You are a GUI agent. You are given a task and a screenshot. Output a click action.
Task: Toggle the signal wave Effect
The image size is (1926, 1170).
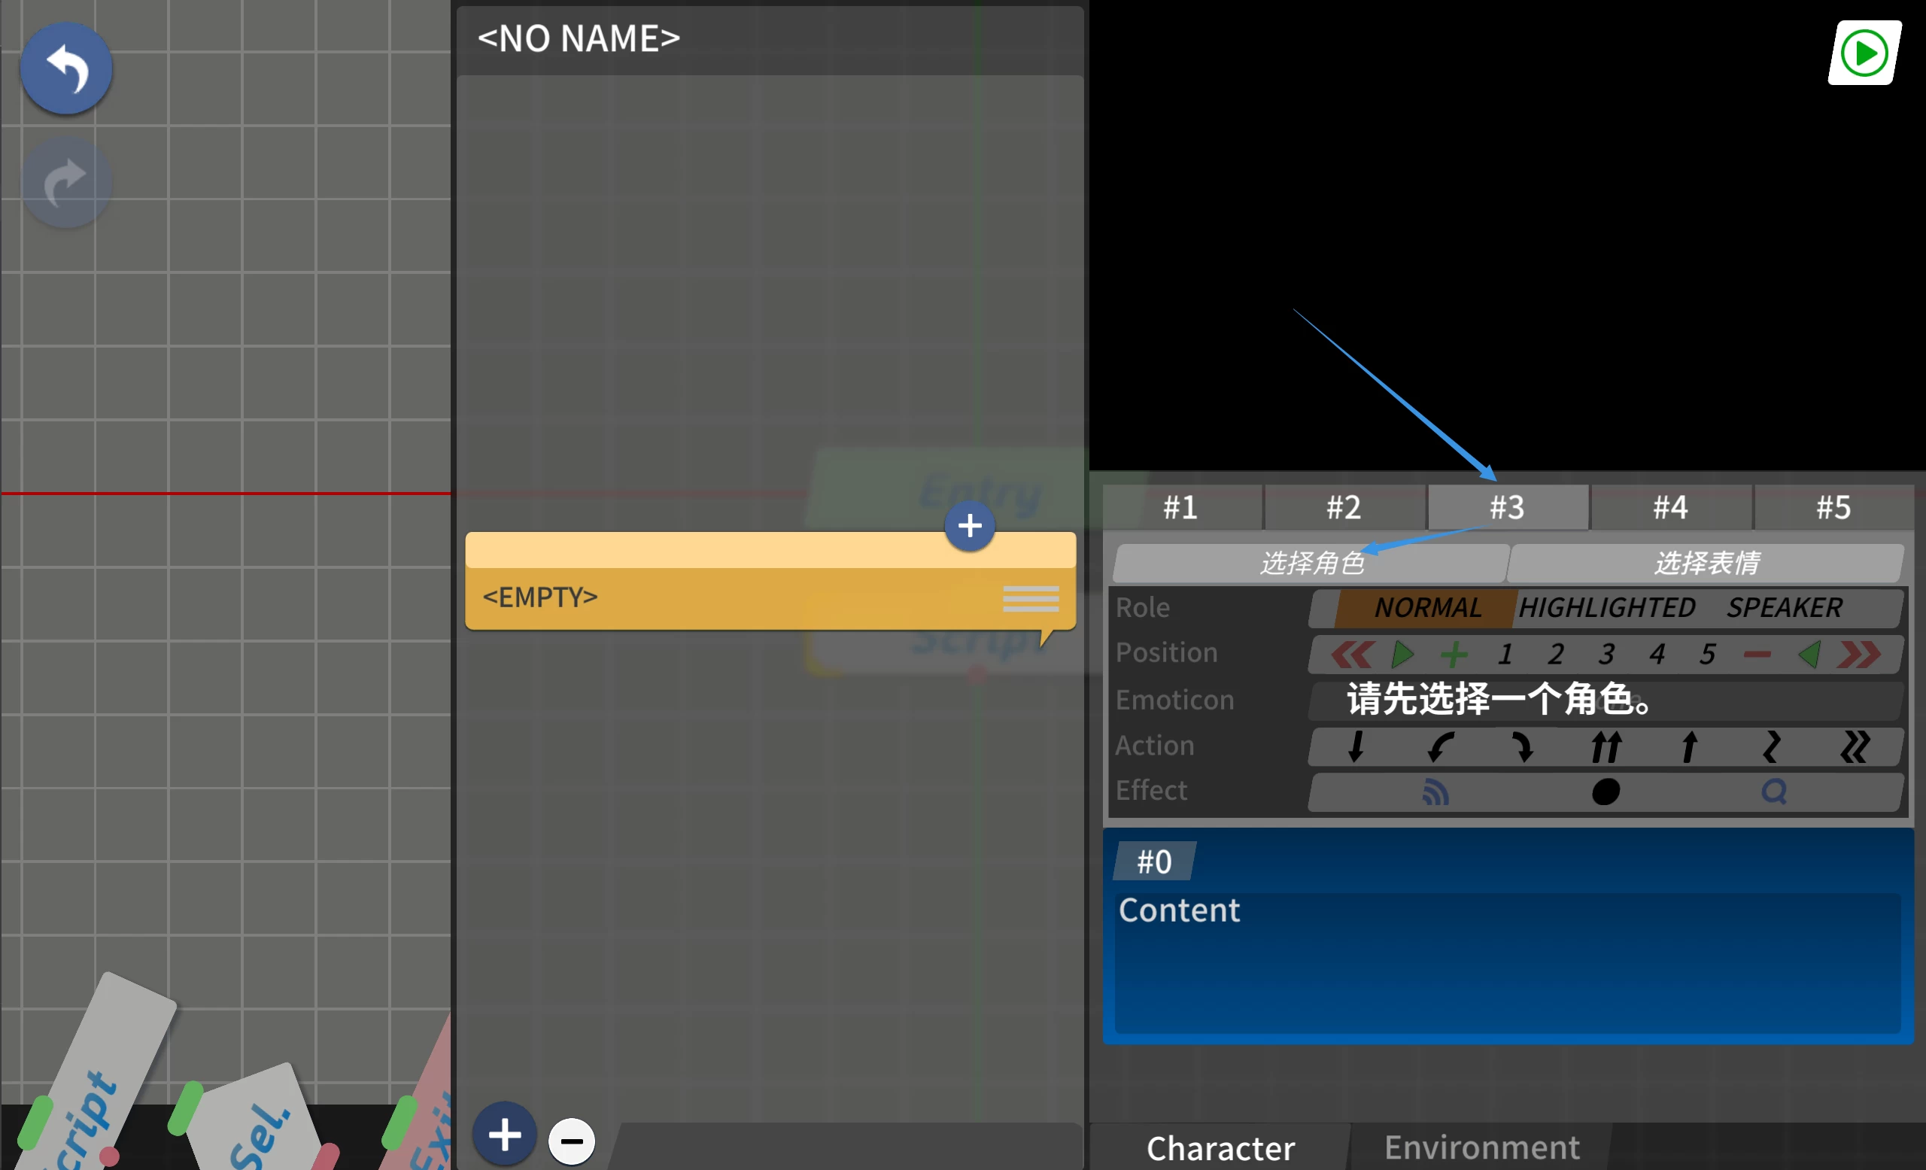1436,792
